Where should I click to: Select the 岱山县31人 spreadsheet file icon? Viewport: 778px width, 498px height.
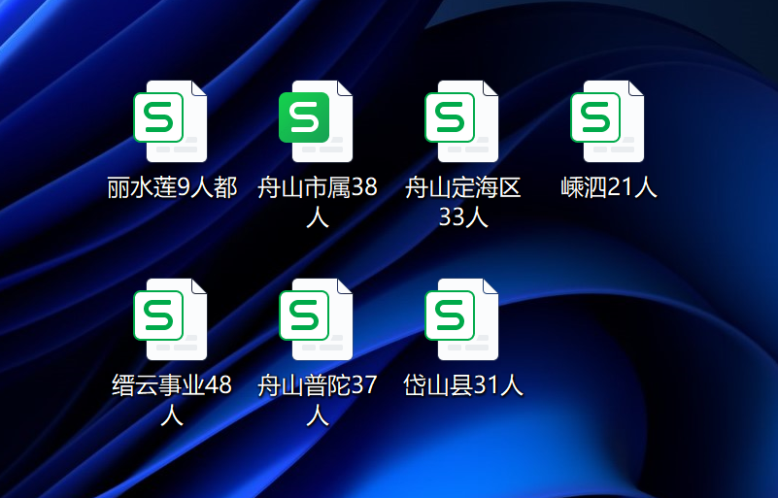(x=461, y=319)
